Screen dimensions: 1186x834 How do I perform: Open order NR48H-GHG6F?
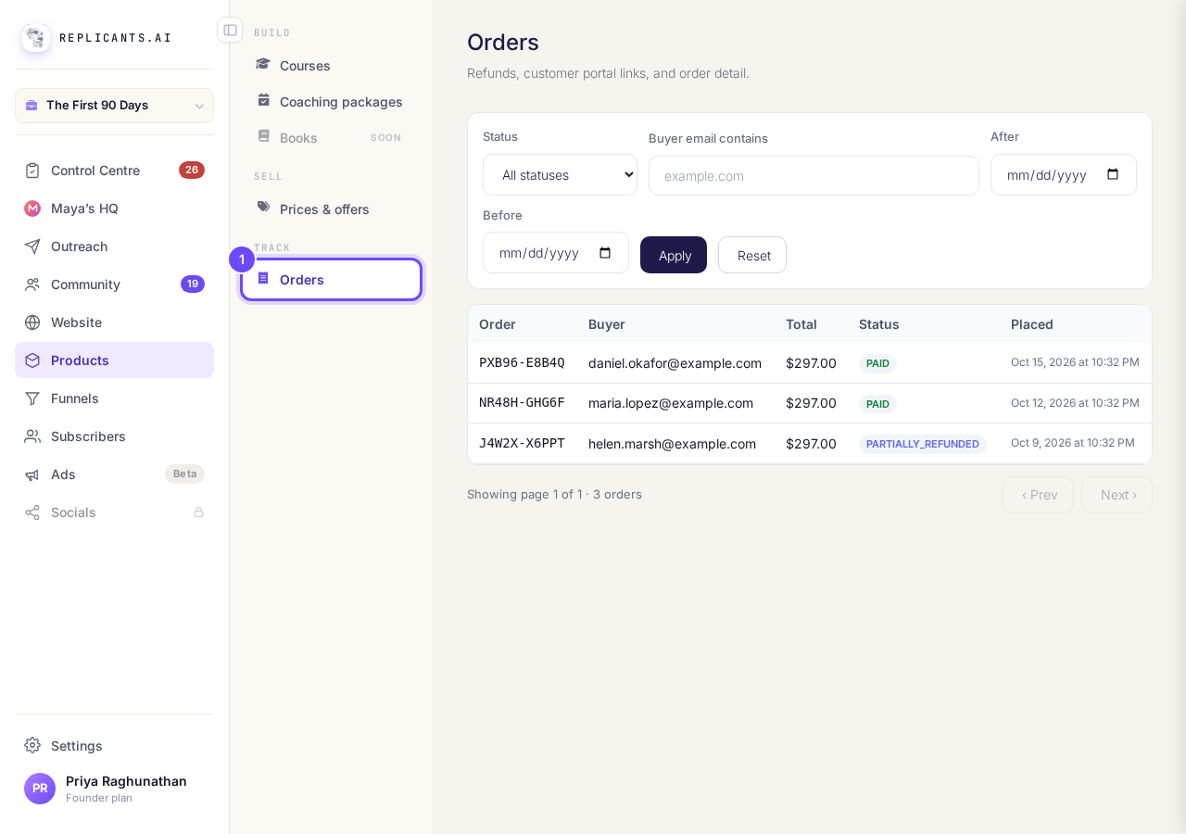click(x=522, y=403)
